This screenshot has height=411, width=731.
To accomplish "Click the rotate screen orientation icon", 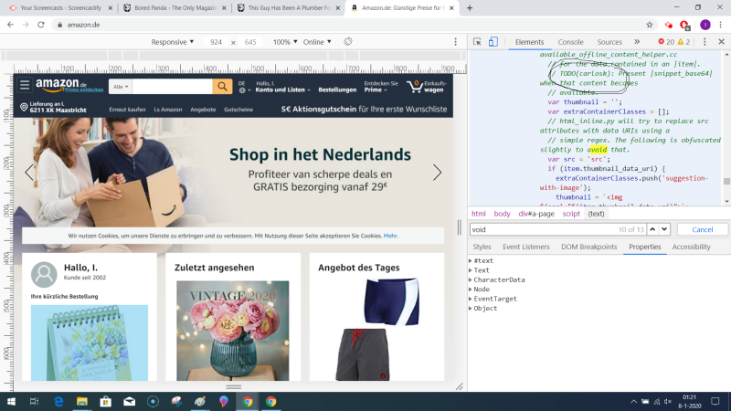I will coord(348,41).
